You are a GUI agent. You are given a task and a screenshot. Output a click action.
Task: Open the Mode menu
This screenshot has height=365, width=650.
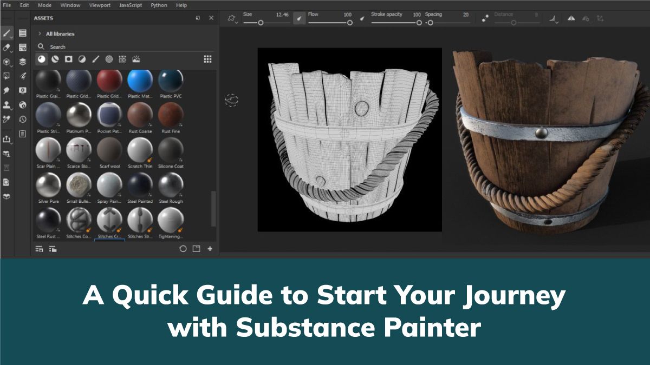tap(43, 5)
